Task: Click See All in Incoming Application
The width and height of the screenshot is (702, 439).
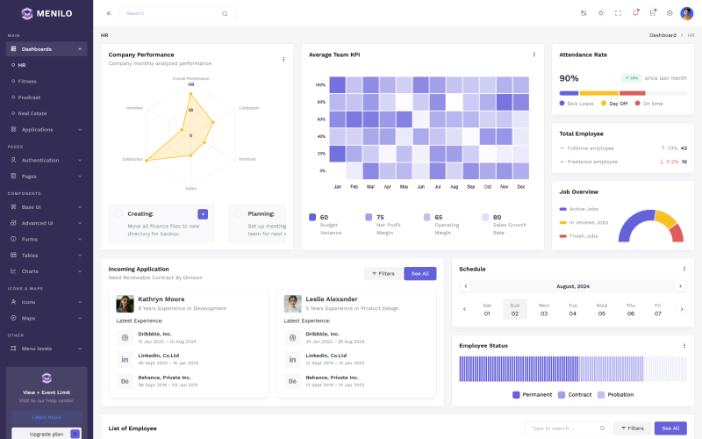Action: click(x=419, y=273)
